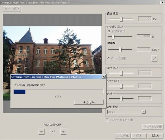165x140 pixels.
Task: Adjust the 微調整 fine-tune slider
Action: tap(120, 50)
